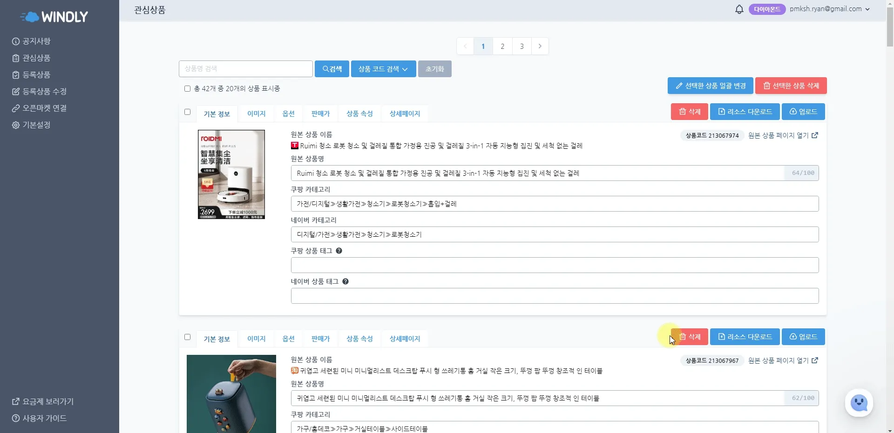Click the help icon beside 쿠팡 상품 태그

pos(339,251)
